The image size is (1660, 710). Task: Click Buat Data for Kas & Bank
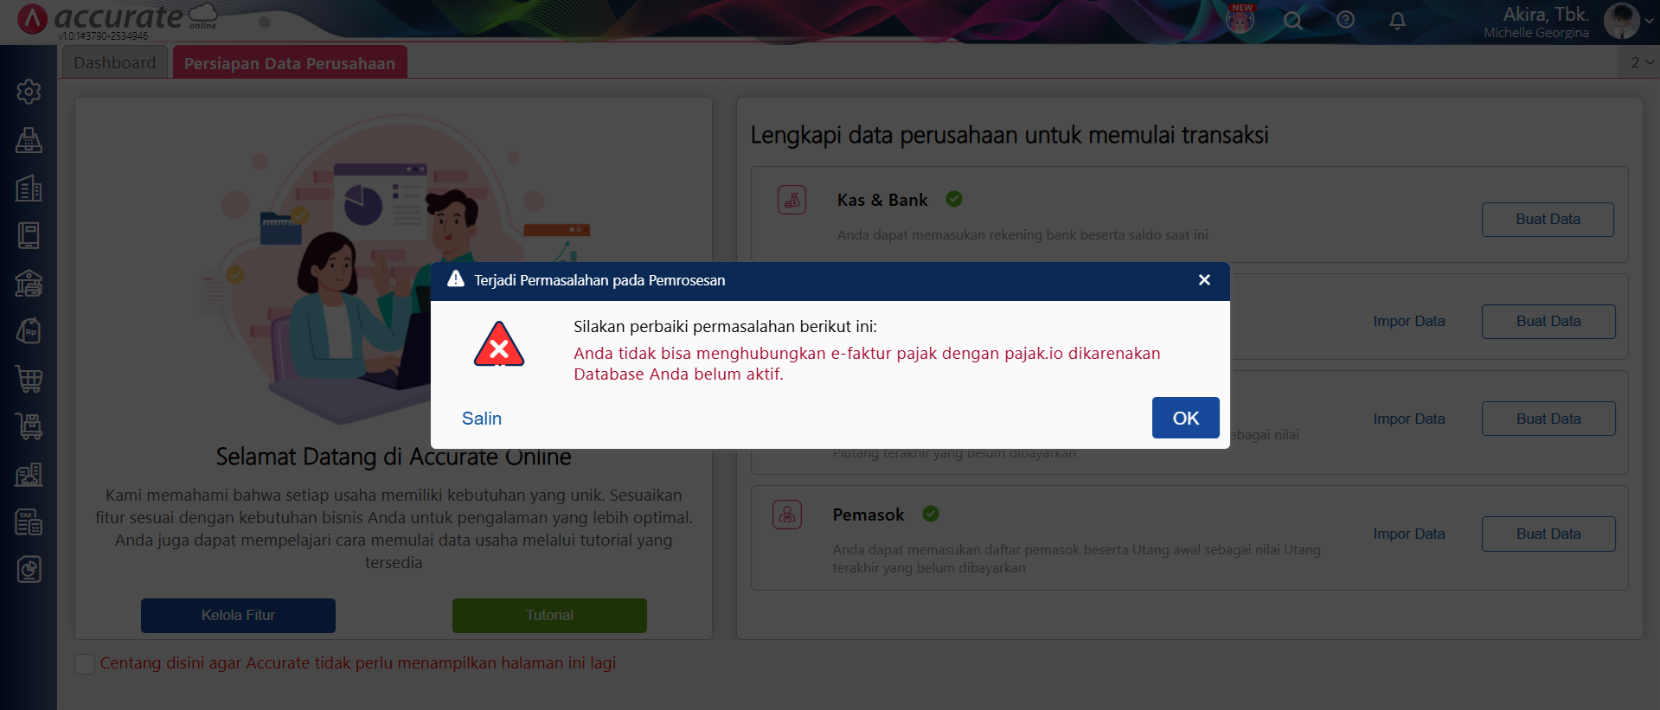click(1547, 220)
